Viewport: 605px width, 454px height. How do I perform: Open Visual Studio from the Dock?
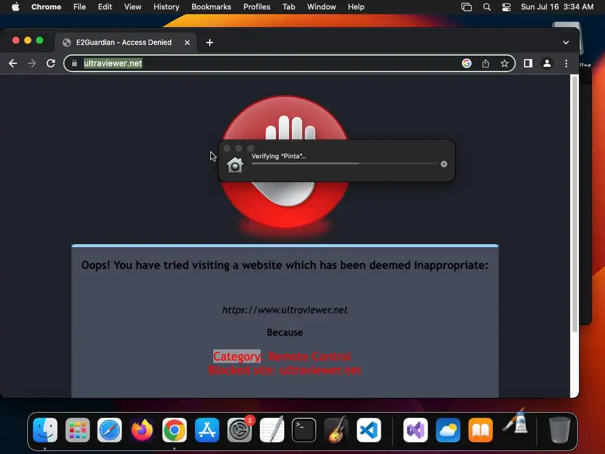[x=415, y=430]
